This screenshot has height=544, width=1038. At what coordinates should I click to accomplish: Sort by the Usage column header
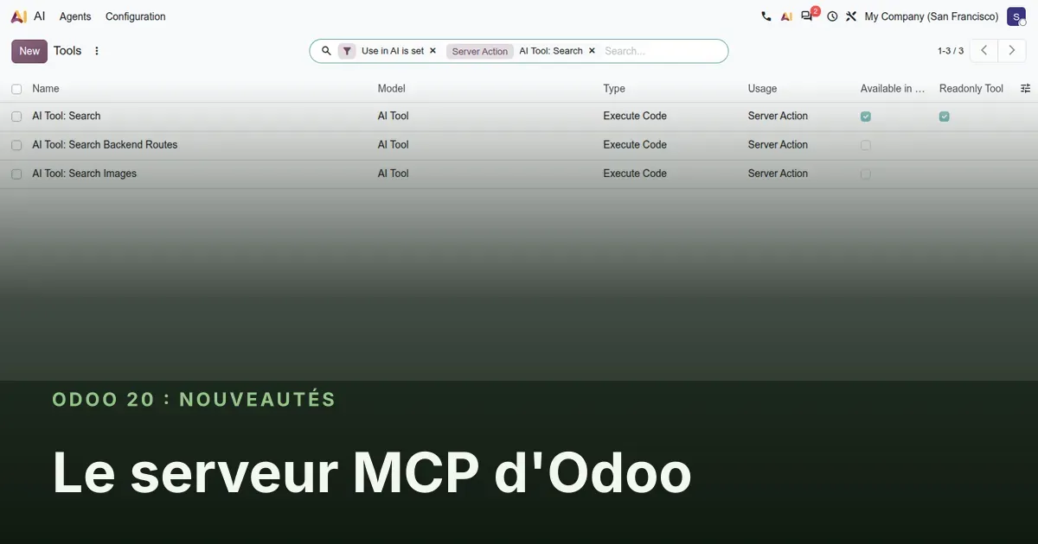pos(763,88)
